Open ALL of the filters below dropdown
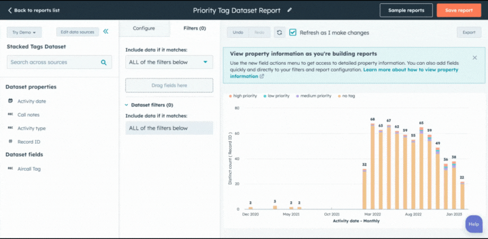Viewport: 488px width, 239px height. pos(169,62)
